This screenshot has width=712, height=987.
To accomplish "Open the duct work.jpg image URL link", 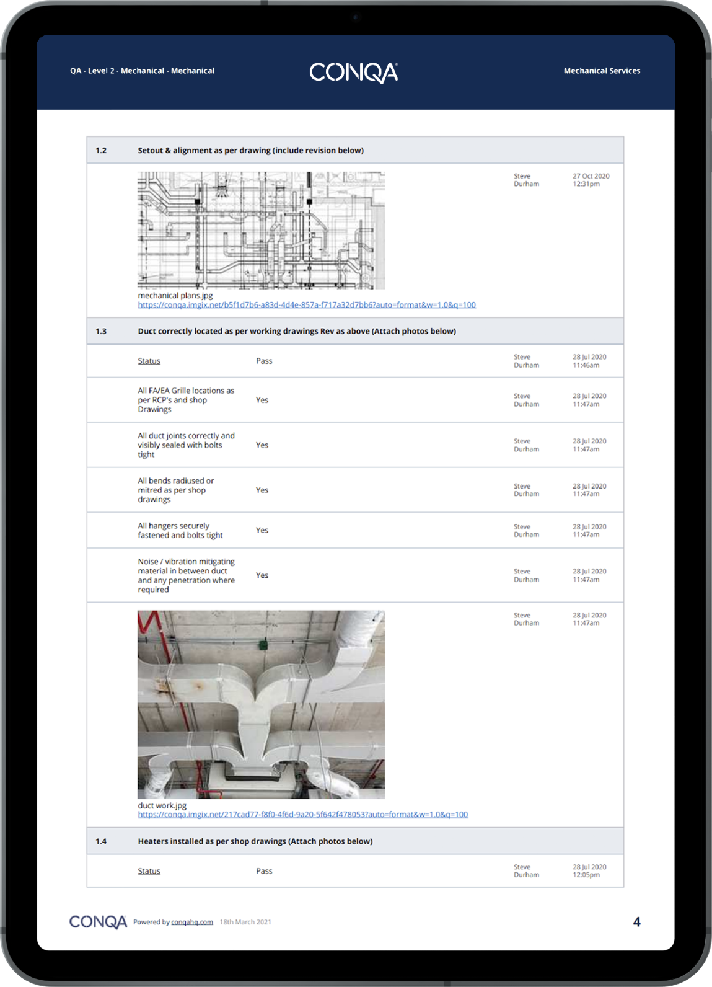I will [x=302, y=815].
